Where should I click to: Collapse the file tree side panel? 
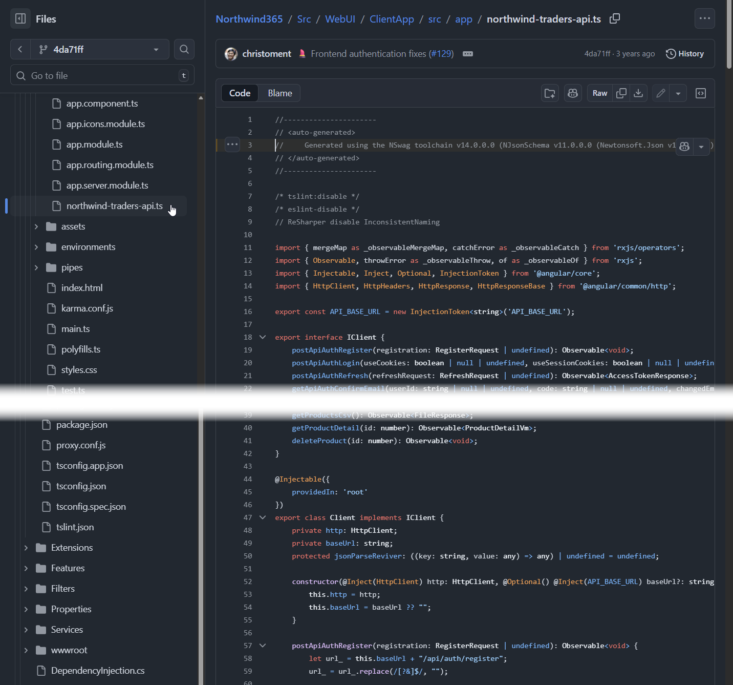pyautogui.click(x=20, y=19)
